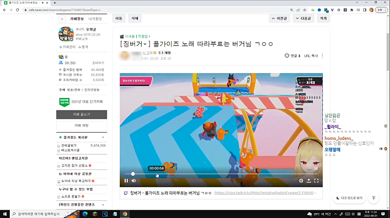
Task: Expand the 즐겨찾는 게시판 dropdown arrow
Action: (x=103, y=138)
